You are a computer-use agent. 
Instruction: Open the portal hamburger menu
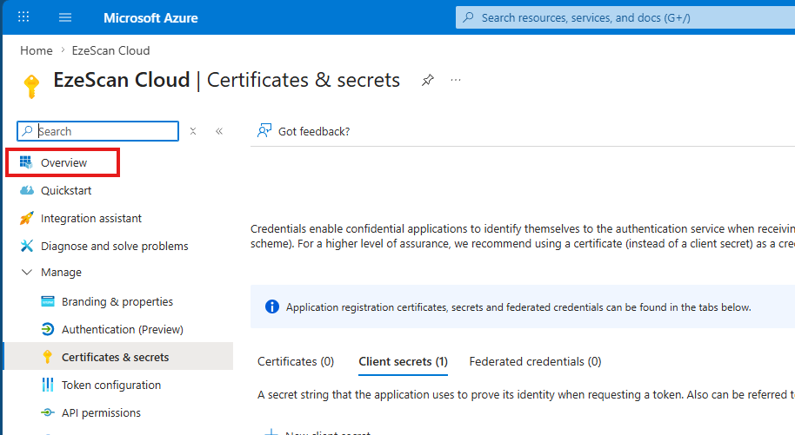coord(65,17)
